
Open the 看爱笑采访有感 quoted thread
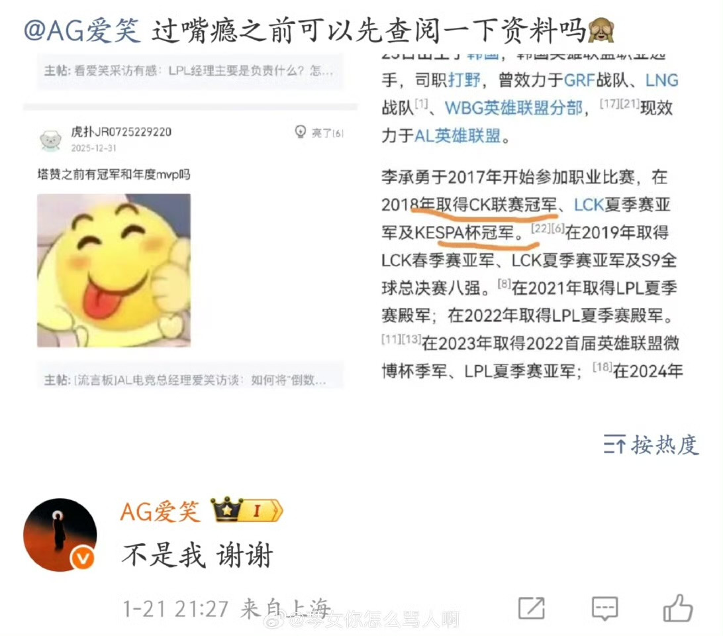[x=190, y=71]
